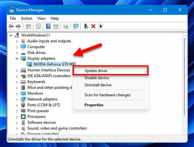Maximize the Device Manager window
Viewport: 194px width, 147px height.
165,10
